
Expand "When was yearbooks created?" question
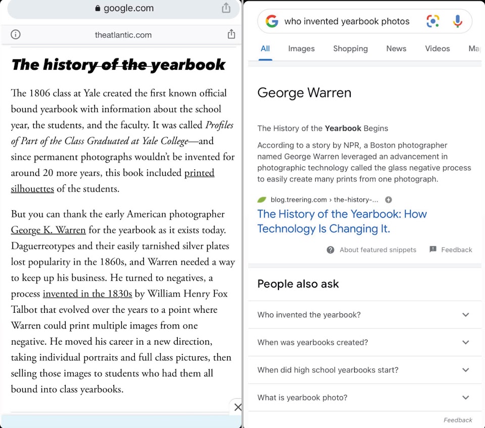pos(365,342)
